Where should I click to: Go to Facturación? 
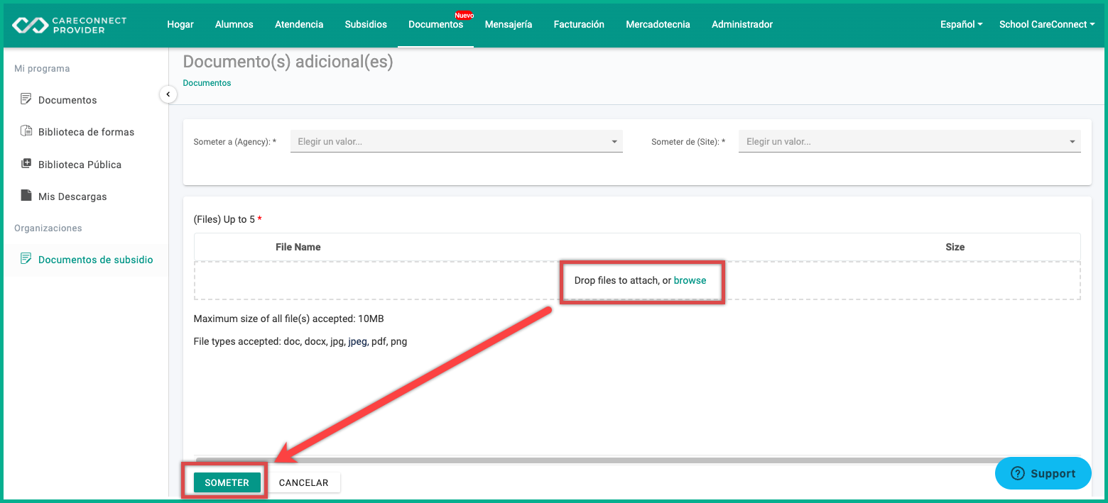click(579, 24)
